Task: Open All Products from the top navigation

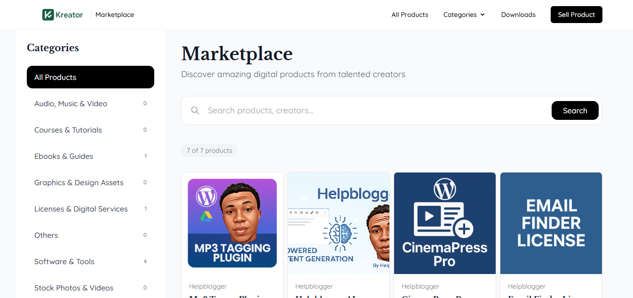Action: [x=410, y=15]
